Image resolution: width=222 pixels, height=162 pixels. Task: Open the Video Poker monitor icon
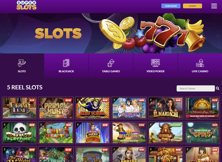tap(155, 63)
